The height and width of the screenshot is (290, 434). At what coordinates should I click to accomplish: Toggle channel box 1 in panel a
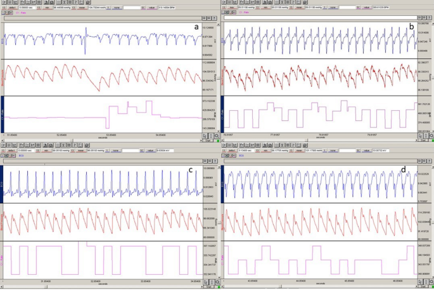click(3, 13)
